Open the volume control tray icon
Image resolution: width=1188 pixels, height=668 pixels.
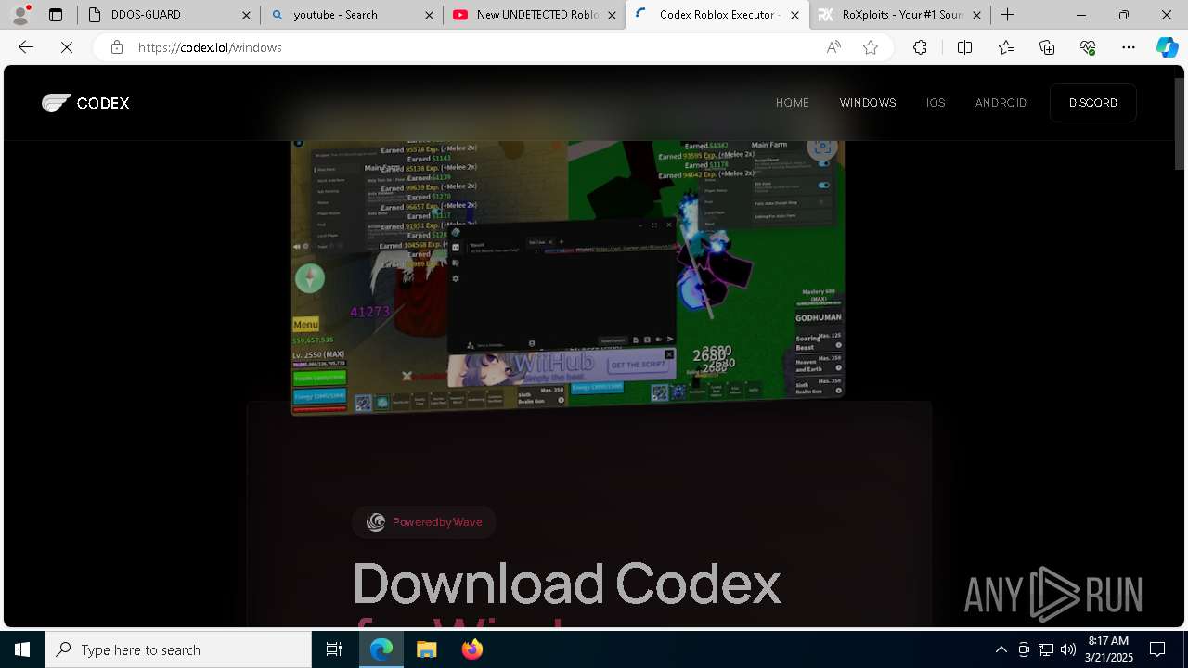1067,649
